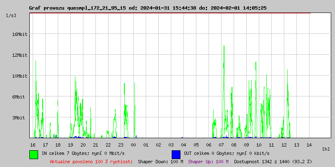The image size is (335, 167).
Task: Click the '14' hour label on x-axis
Action: [x=309, y=145]
